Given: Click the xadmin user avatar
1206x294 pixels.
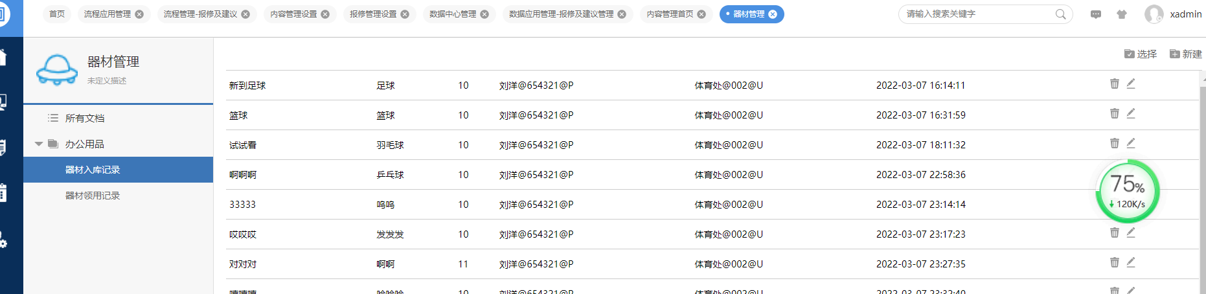Looking at the screenshot, I should click(1154, 14).
